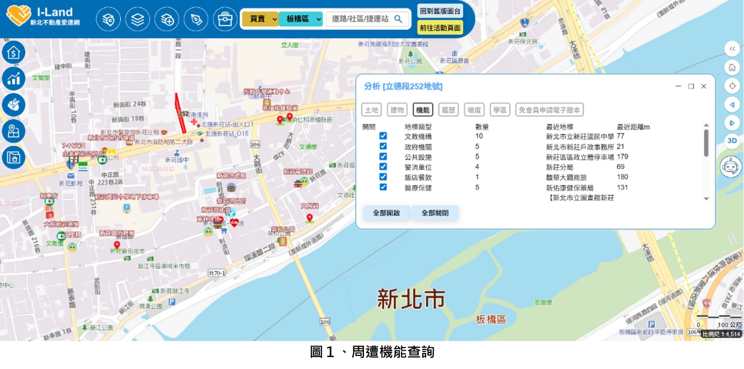The image size is (744, 369).
Task: Click the layers stack icon in top toolbar
Action: (x=137, y=19)
